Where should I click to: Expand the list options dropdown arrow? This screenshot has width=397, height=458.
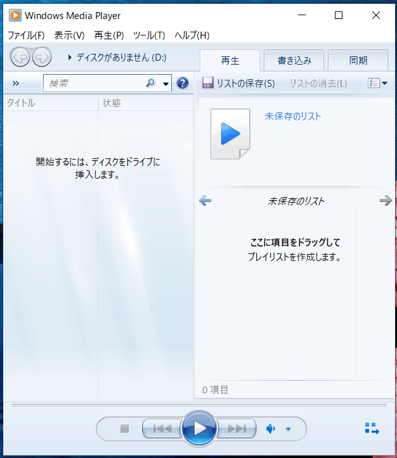(x=385, y=83)
